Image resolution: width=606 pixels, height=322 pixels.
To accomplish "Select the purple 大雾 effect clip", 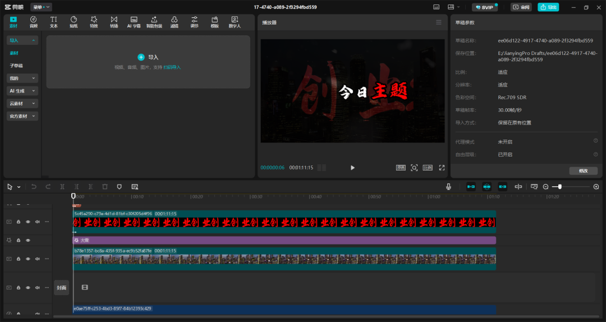I will pyautogui.click(x=284, y=241).
